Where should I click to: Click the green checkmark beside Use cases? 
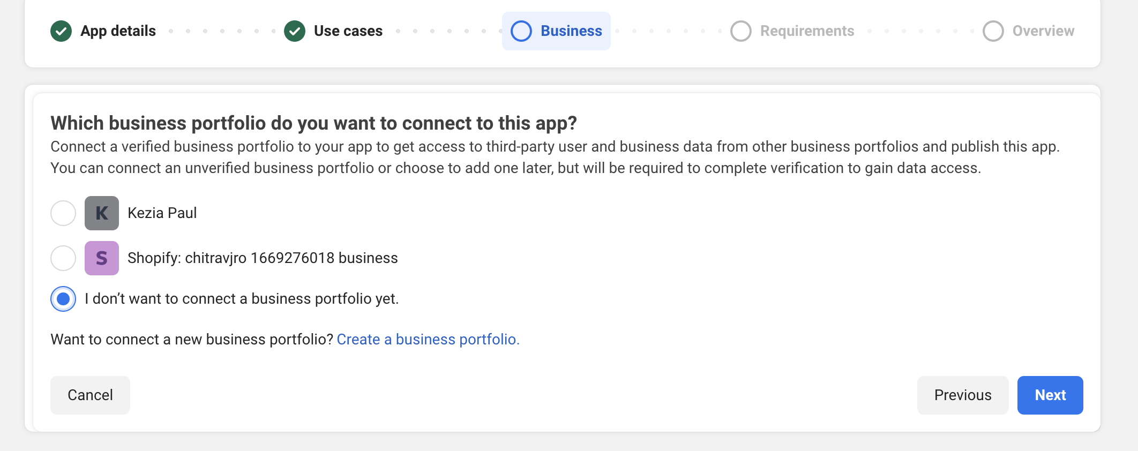pyautogui.click(x=295, y=31)
